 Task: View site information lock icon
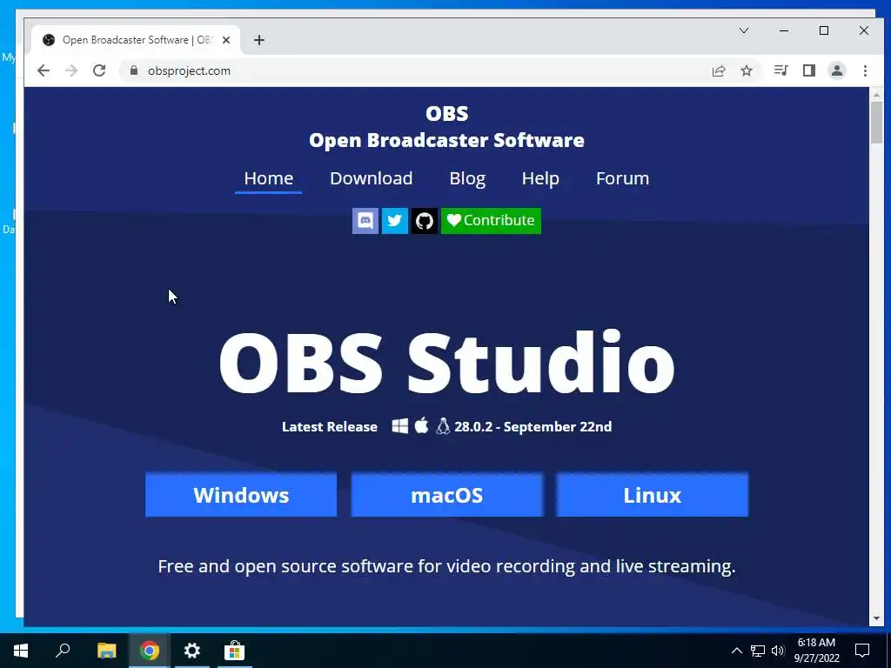[x=134, y=70]
